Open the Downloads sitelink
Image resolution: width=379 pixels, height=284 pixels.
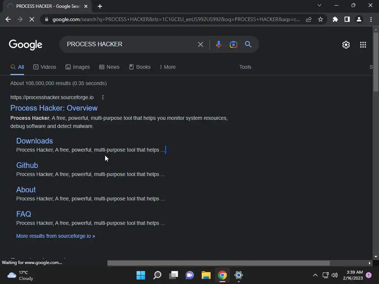pos(34,141)
